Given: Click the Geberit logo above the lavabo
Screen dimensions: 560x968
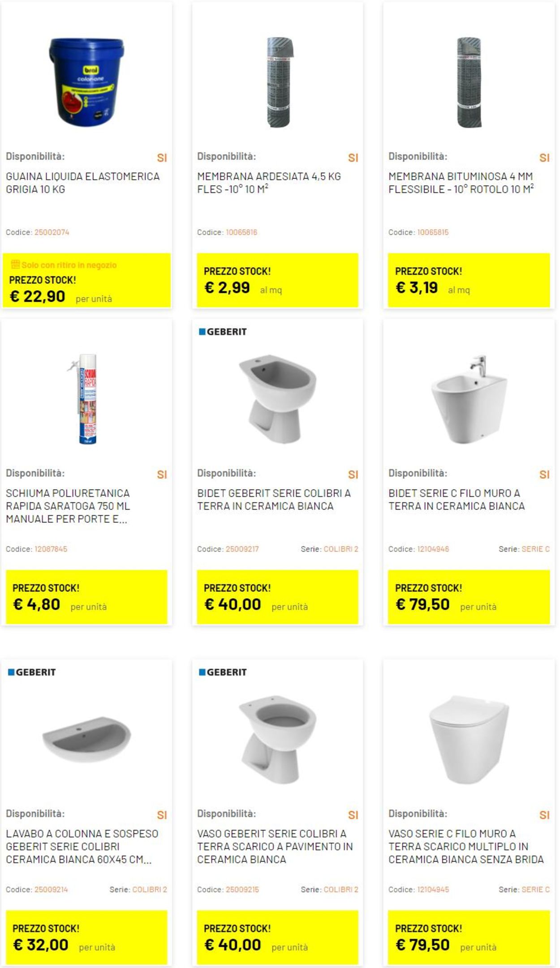Looking at the screenshot, I should (32, 672).
